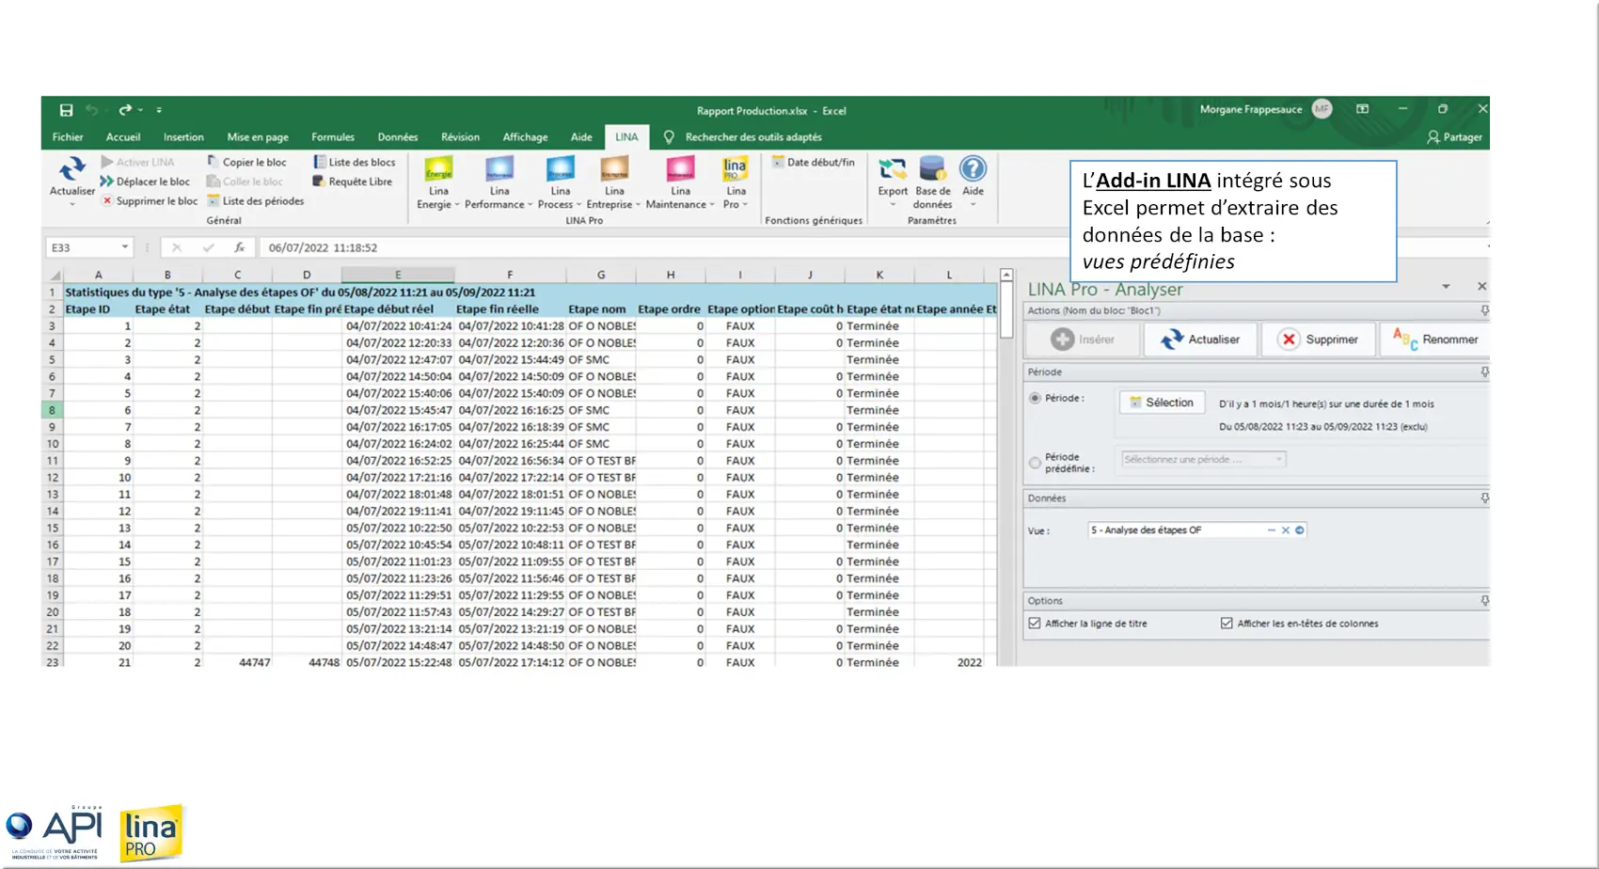
Task: Click the Save icon in title bar
Action: pyautogui.click(x=66, y=110)
